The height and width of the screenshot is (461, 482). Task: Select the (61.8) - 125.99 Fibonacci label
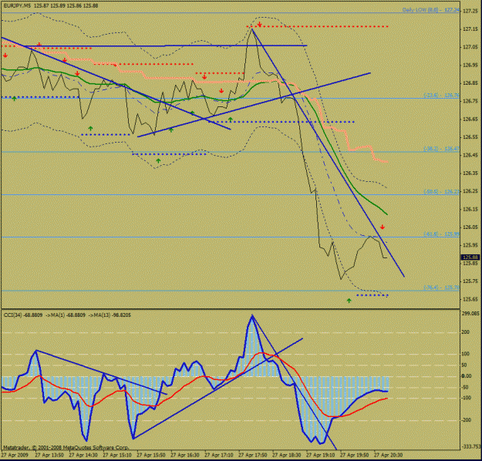(441, 234)
